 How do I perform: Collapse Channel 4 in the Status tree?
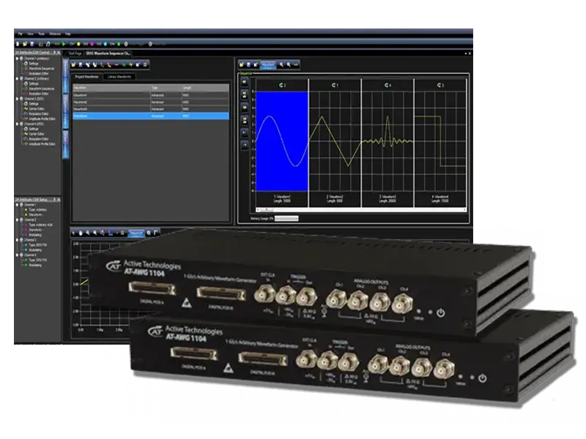[17, 255]
